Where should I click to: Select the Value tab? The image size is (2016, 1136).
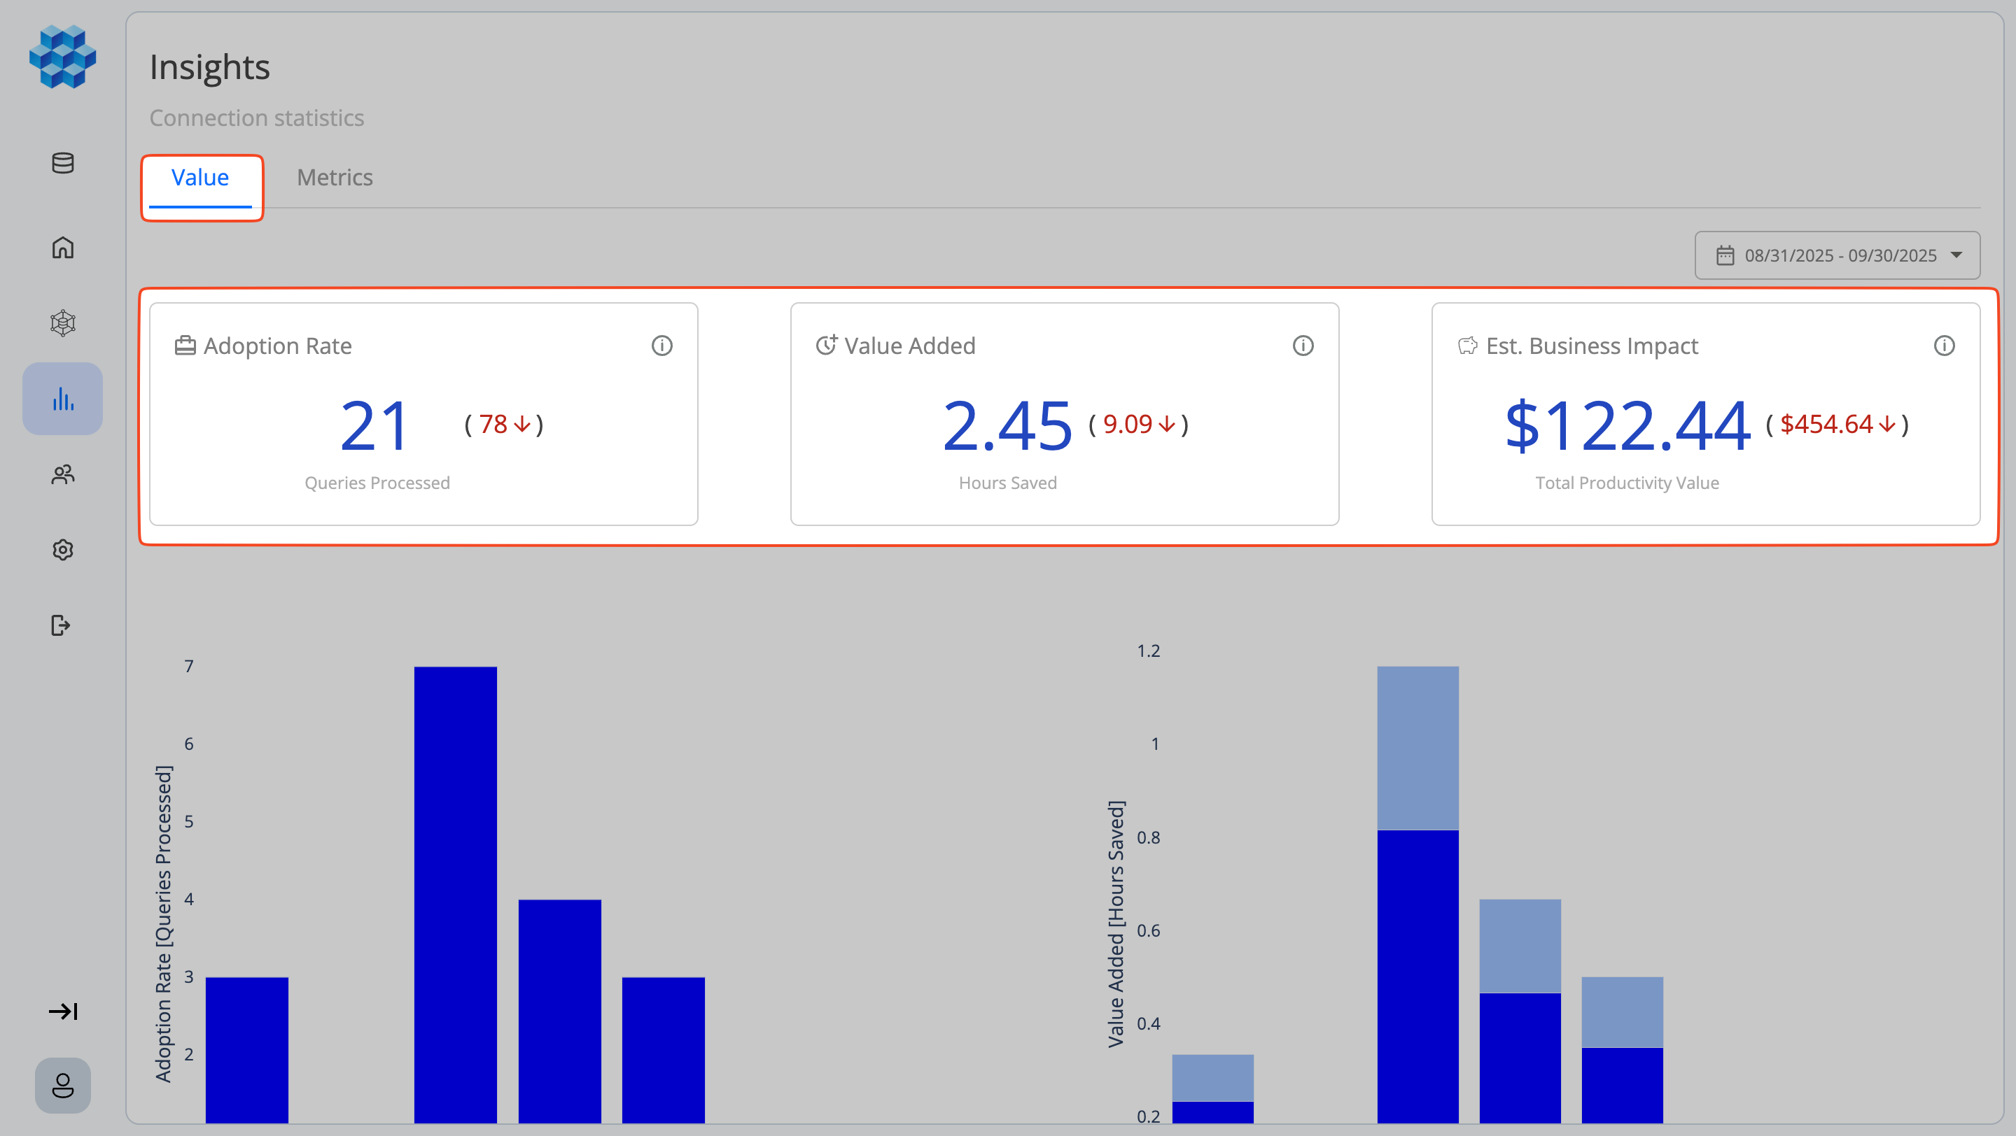pos(200,178)
